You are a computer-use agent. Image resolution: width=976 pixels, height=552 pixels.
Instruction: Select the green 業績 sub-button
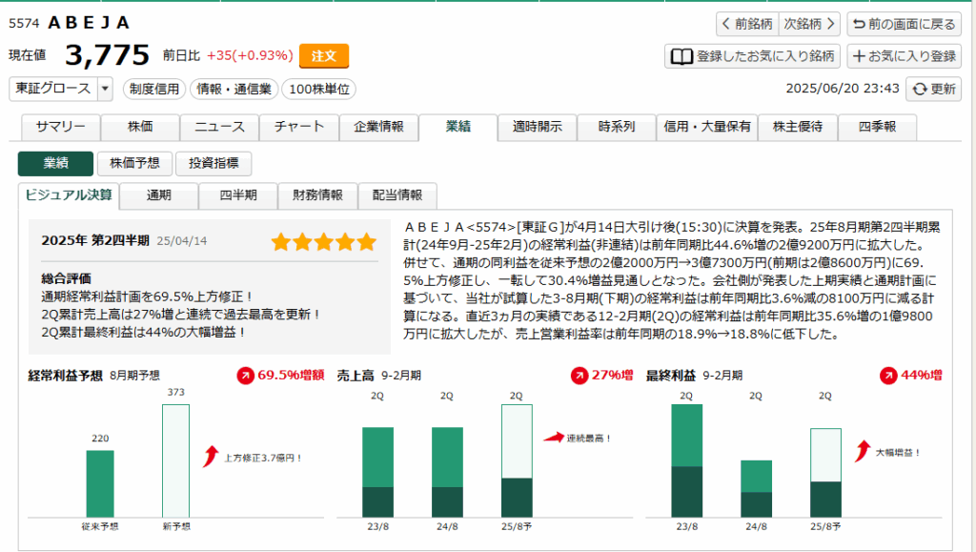click(55, 164)
